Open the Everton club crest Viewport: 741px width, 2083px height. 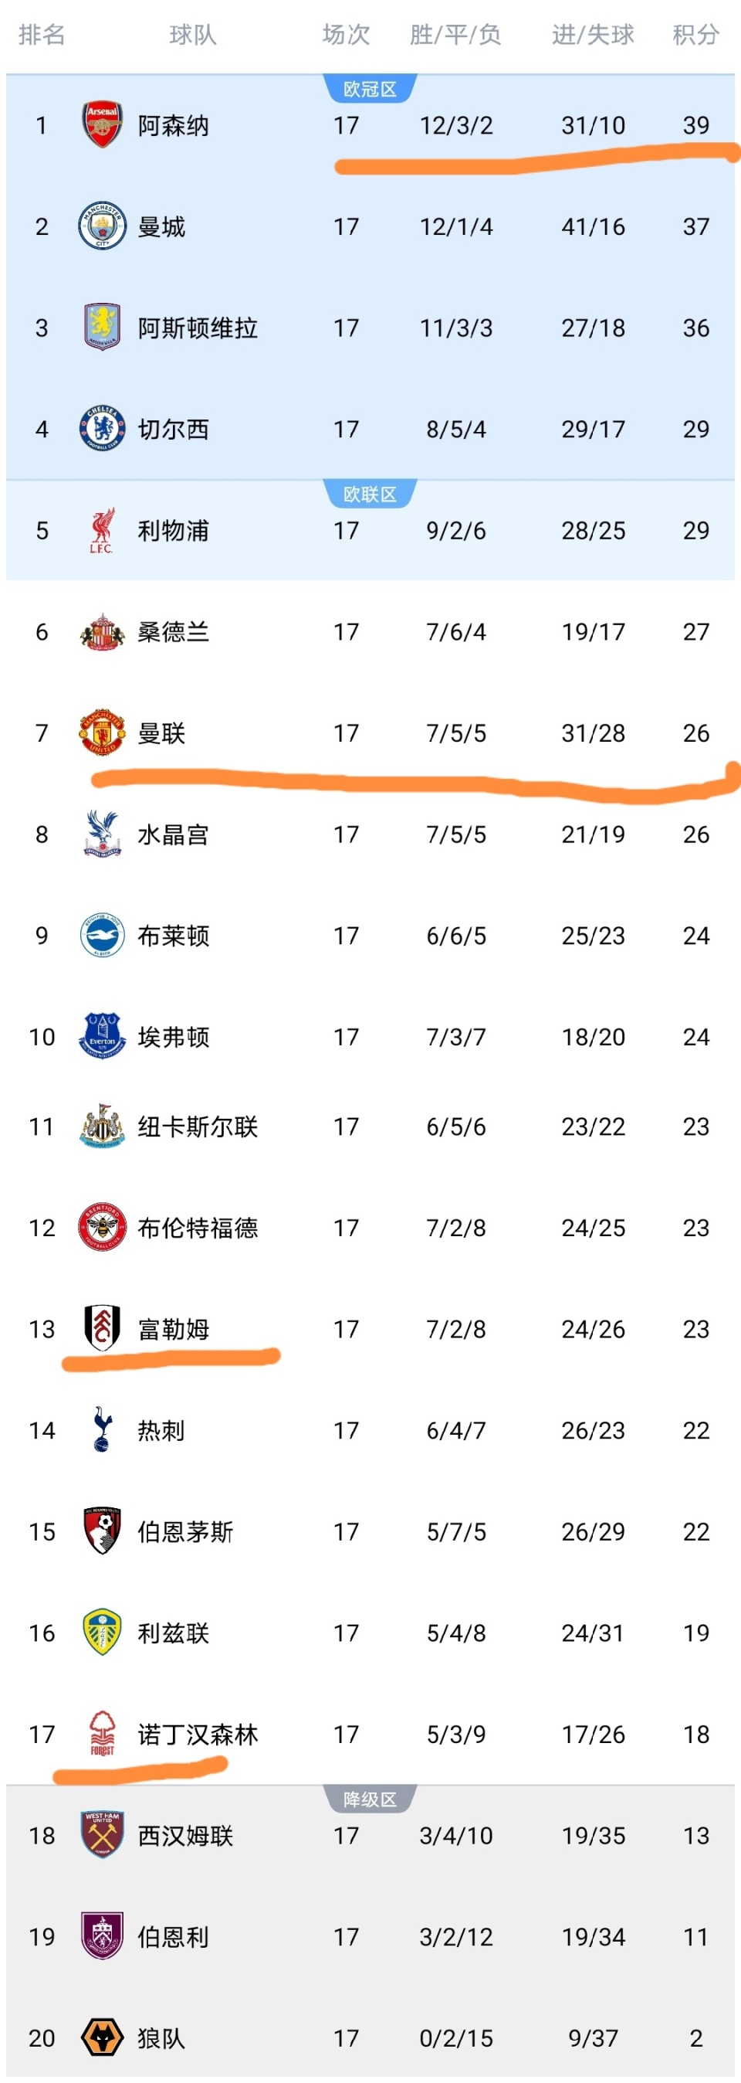coord(102,1036)
